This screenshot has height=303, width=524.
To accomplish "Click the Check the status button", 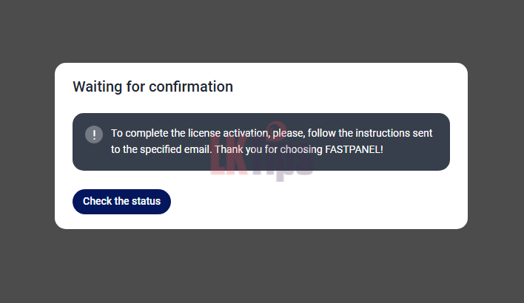I will click(121, 201).
